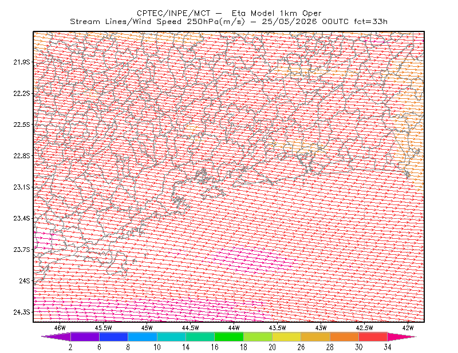The width and height of the screenshot is (458, 353).
Task: Click the CPTEC/INPE/MCT title text
Action: (173, 13)
